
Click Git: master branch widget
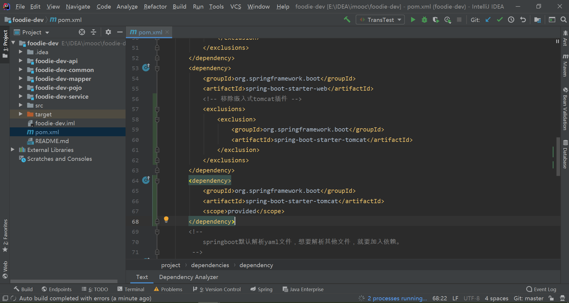528,298
